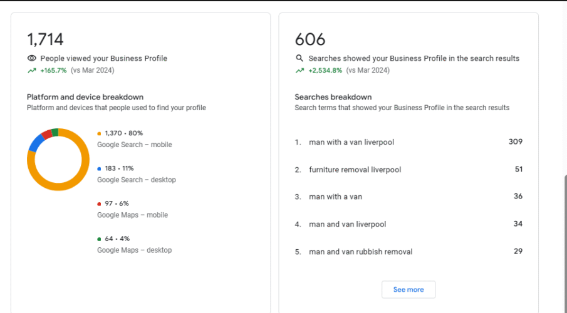Viewport: 567px width, 313px height.
Task: Click the eye icon beside profile views
Action: click(32, 58)
